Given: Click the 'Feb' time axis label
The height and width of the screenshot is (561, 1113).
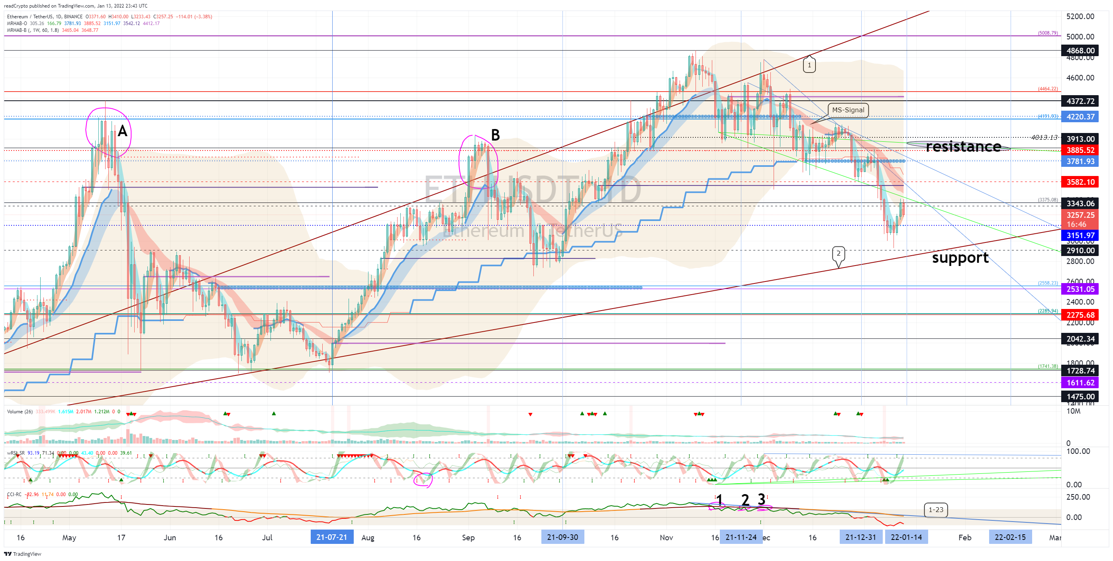Looking at the screenshot, I should tap(965, 538).
